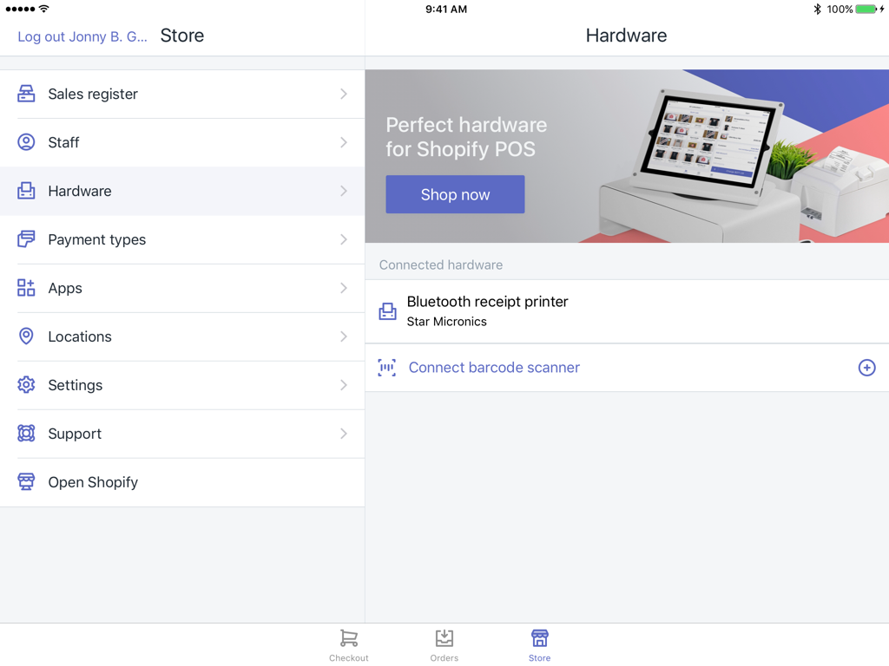The height and width of the screenshot is (666, 889).
Task: Click the Open Shopify storefront icon
Action: click(26, 482)
